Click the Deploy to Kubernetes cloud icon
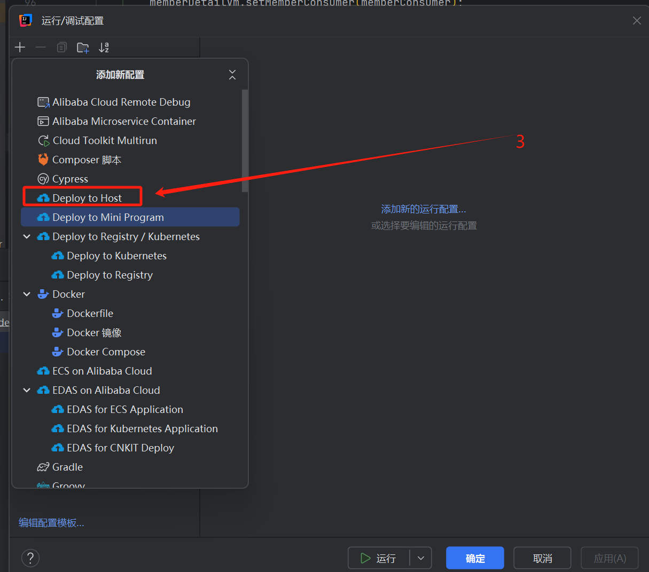Screen dimensions: 649x572 pyautogui.click(x=58, y=256)
